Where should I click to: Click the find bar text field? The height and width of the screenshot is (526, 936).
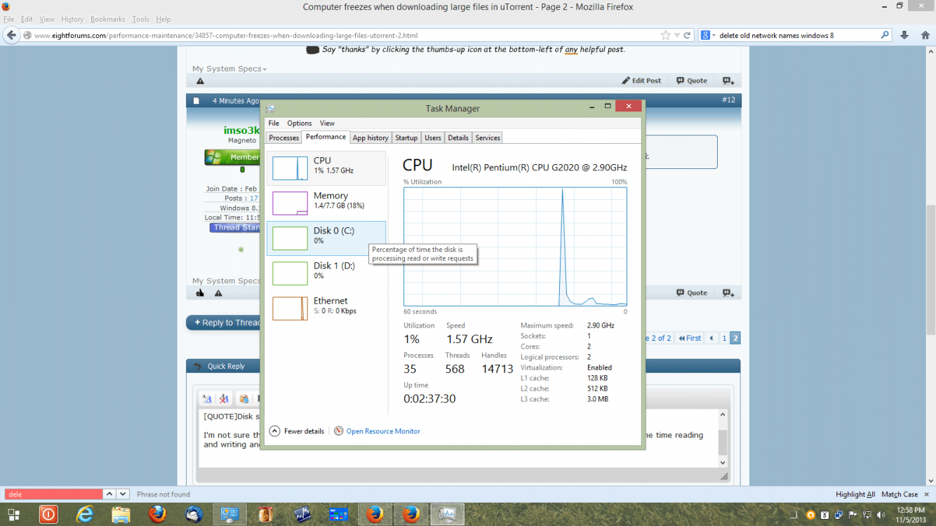click(53, 494)
